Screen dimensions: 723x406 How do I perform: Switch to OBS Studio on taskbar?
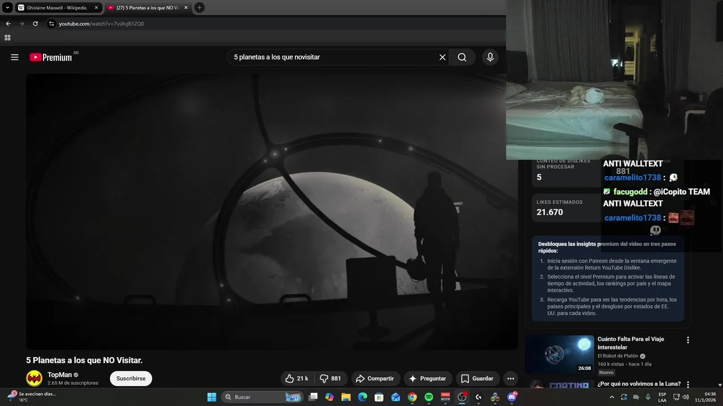coord(462,397)
